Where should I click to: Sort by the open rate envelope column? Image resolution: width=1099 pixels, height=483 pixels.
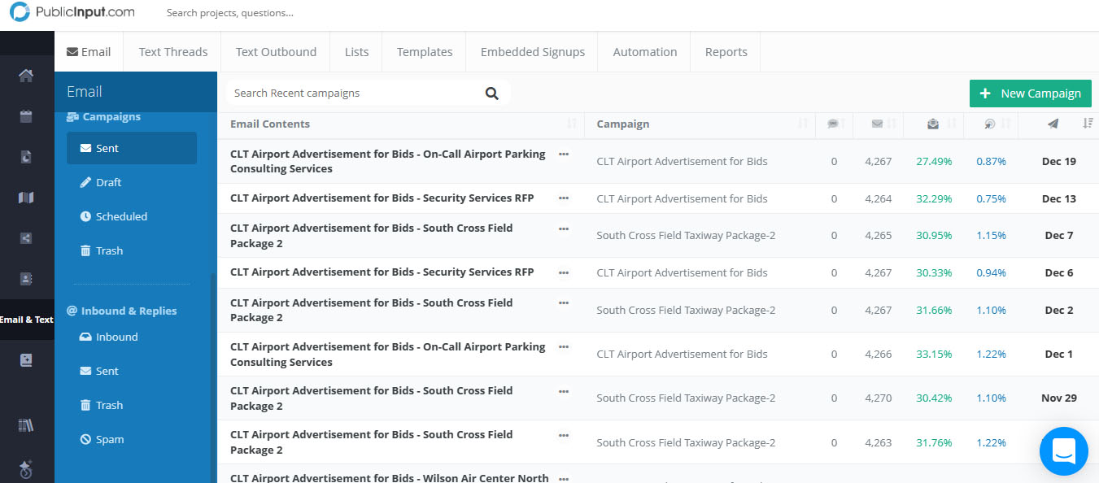(x=933, y=124)
